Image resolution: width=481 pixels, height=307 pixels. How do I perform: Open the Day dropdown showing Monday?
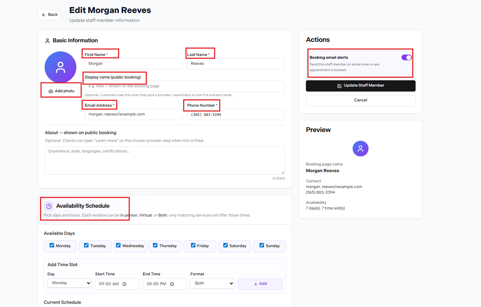[70, 283]
